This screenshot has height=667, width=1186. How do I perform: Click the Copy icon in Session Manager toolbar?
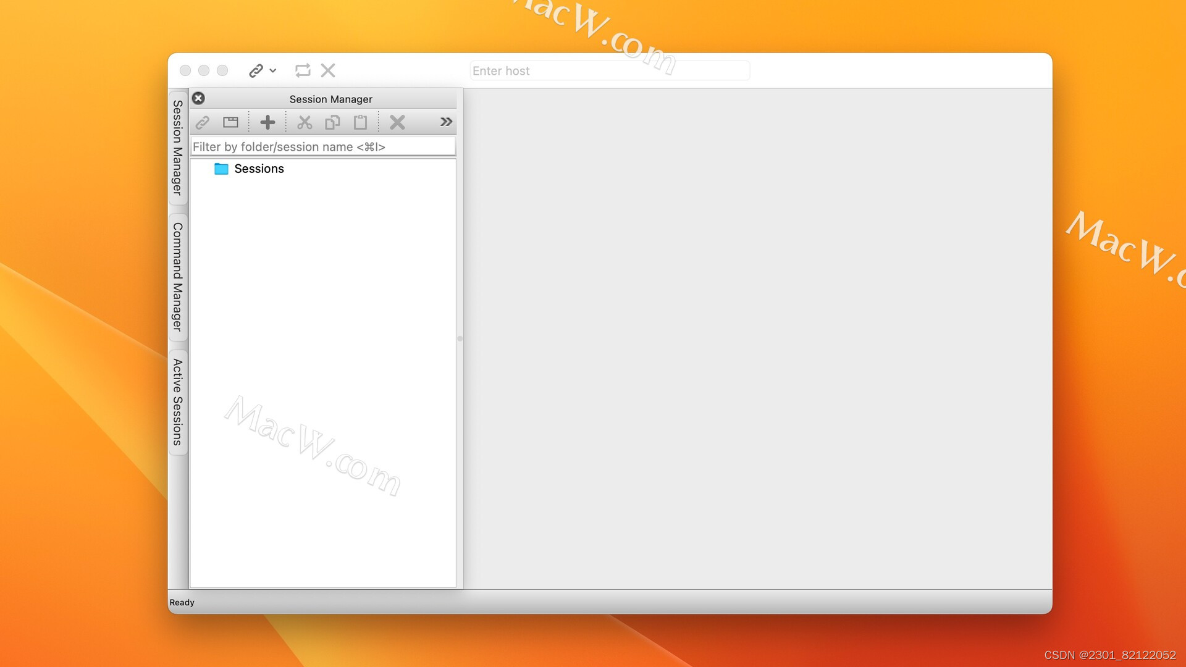332,122
